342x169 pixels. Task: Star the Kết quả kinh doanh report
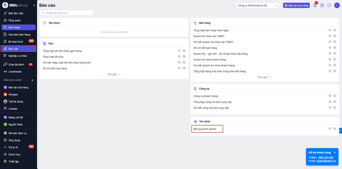(330, 128)
